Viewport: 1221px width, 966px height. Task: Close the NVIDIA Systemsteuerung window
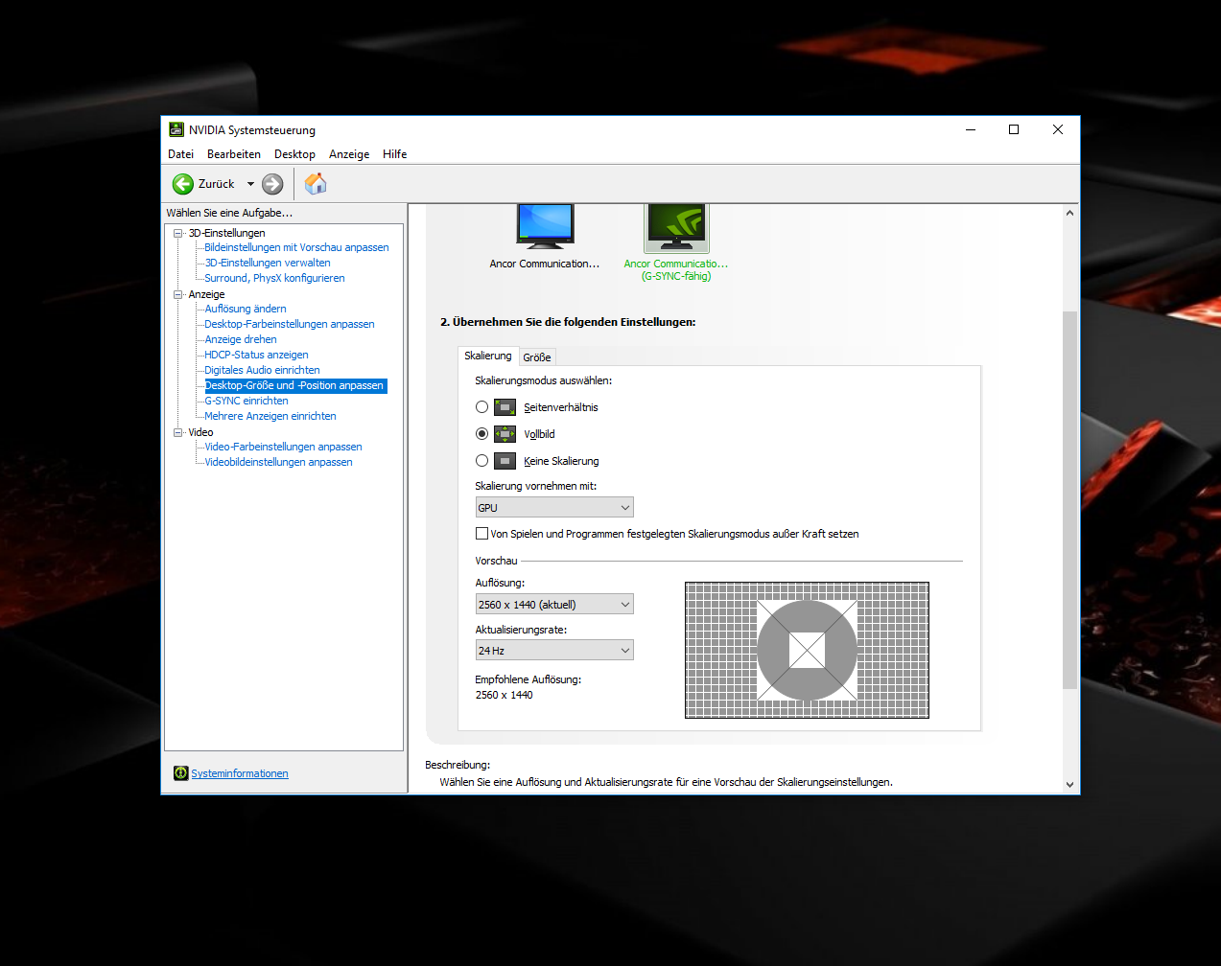(x=1058, y=129)
